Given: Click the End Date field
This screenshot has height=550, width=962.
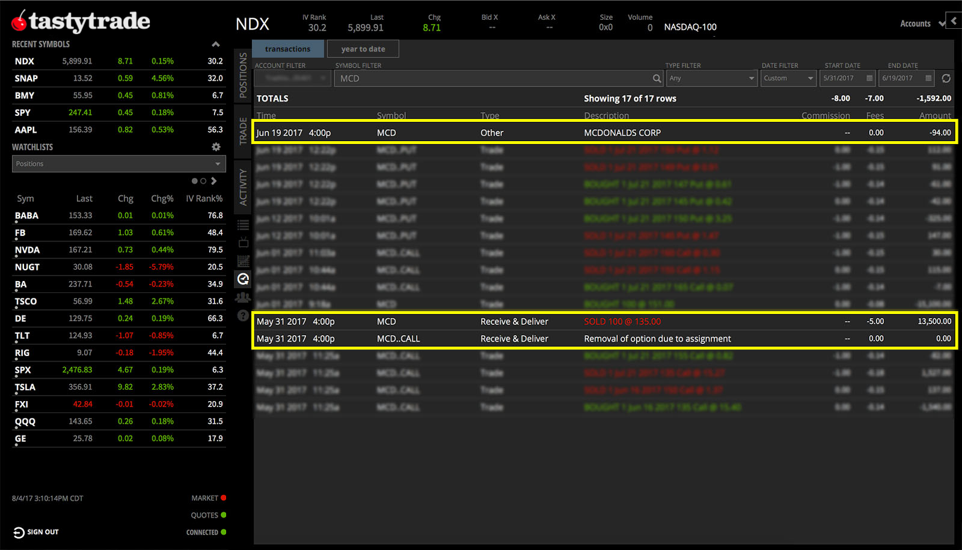Looking at the screenshot, I should tap(907, 78).
